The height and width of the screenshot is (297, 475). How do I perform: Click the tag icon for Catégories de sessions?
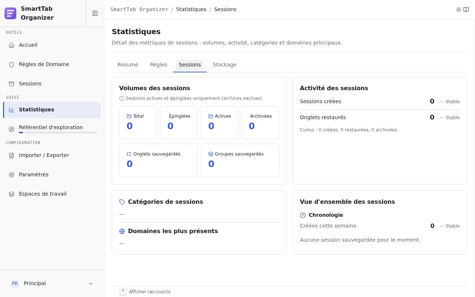click(122, 202)
